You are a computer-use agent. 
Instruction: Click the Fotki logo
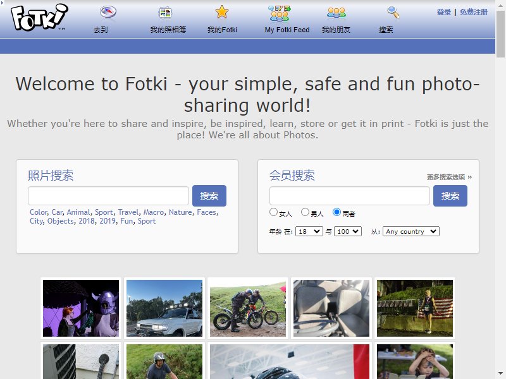click(39, 18)
